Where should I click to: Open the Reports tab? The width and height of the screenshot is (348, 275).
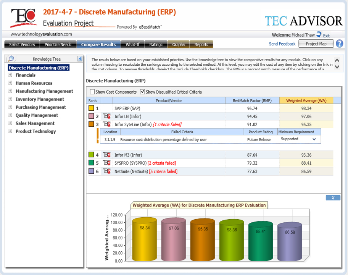[x=201, y=44]
